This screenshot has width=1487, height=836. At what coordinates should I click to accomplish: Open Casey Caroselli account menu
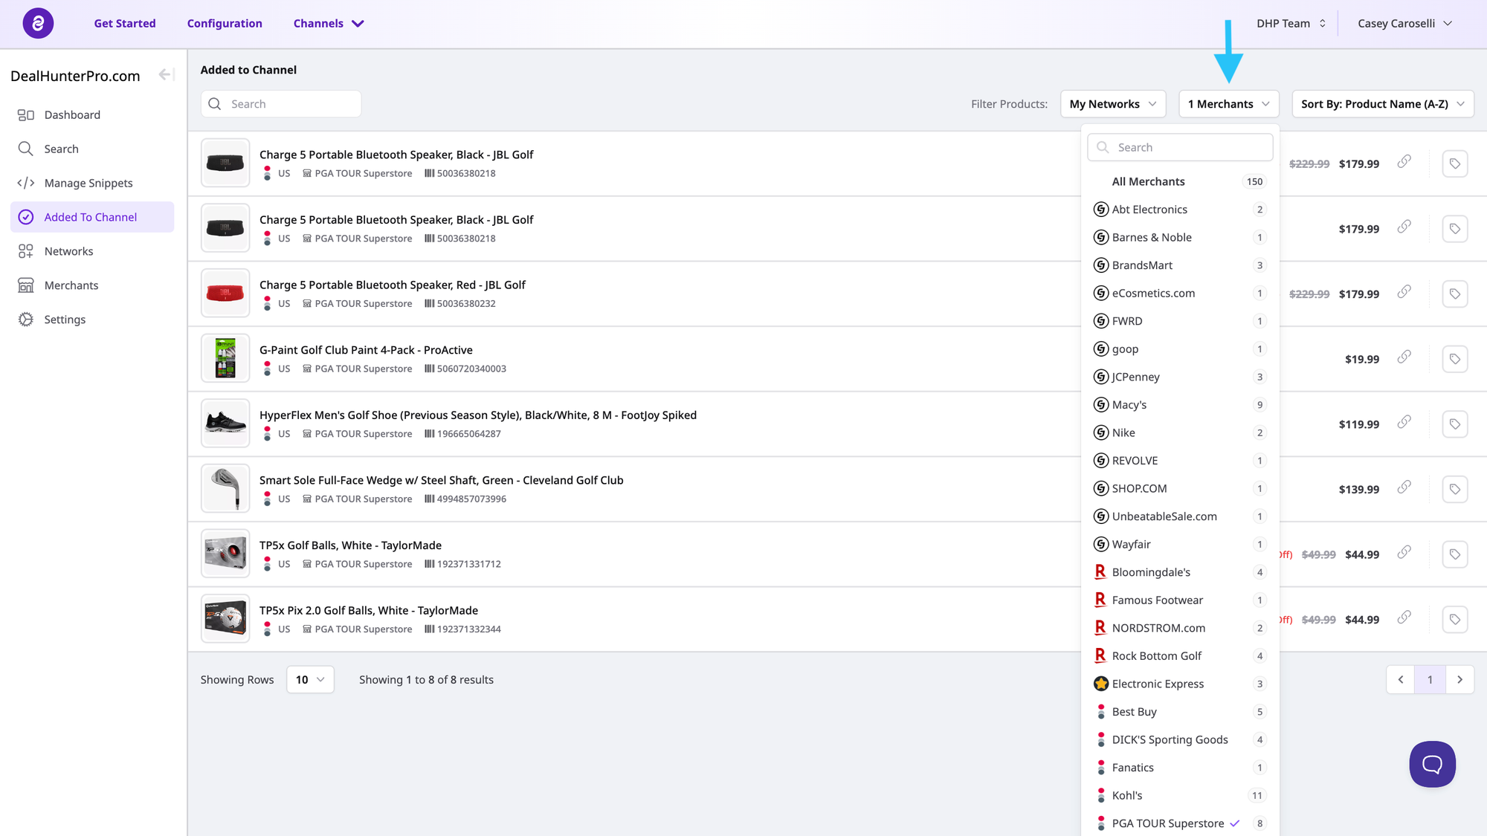[1404, 23]
